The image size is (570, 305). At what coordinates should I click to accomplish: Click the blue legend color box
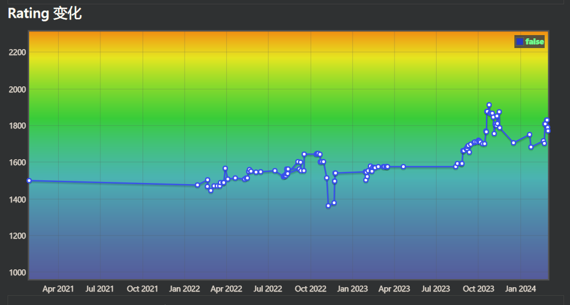[x=520, y=42]
